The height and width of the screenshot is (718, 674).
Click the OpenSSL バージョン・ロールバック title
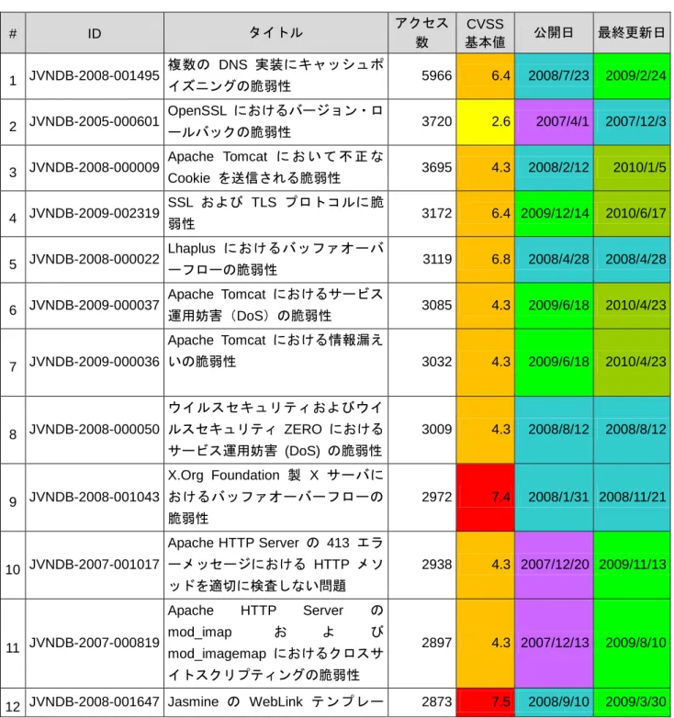pos(275,121)
